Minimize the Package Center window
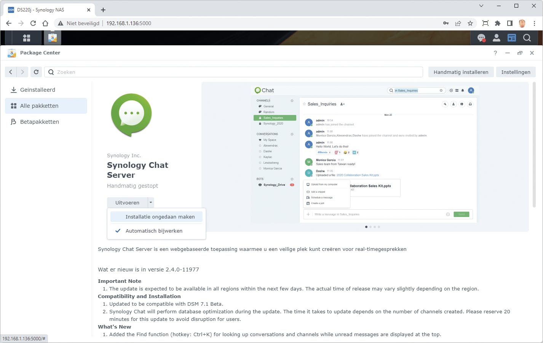This screenshot has height=343, width=543. [508, 53]
